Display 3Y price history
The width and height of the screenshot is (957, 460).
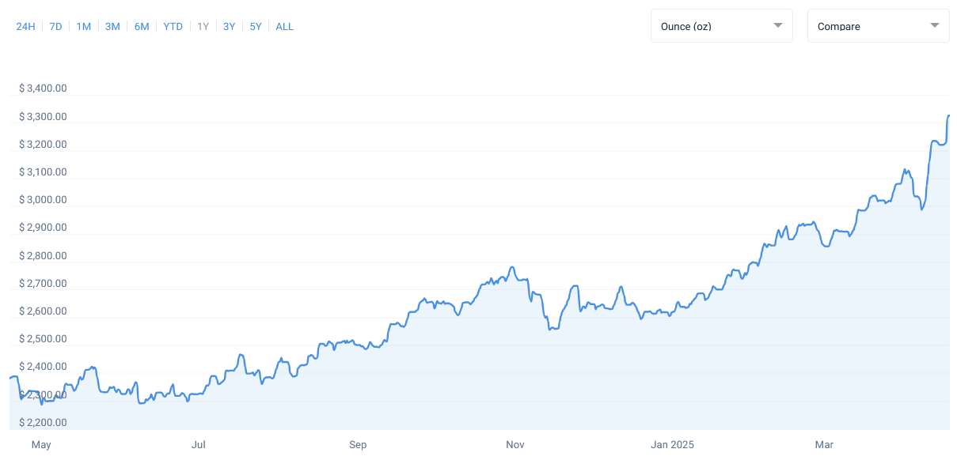[229, 26]
